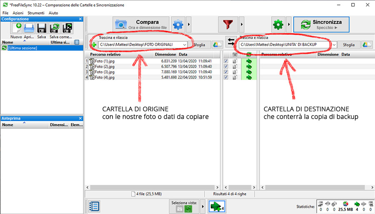Uncheck the checkbox for Foto (1).jpg
The height and width of the screenshot is (214, 375).
pyautogui.click(x=226, y=61)
